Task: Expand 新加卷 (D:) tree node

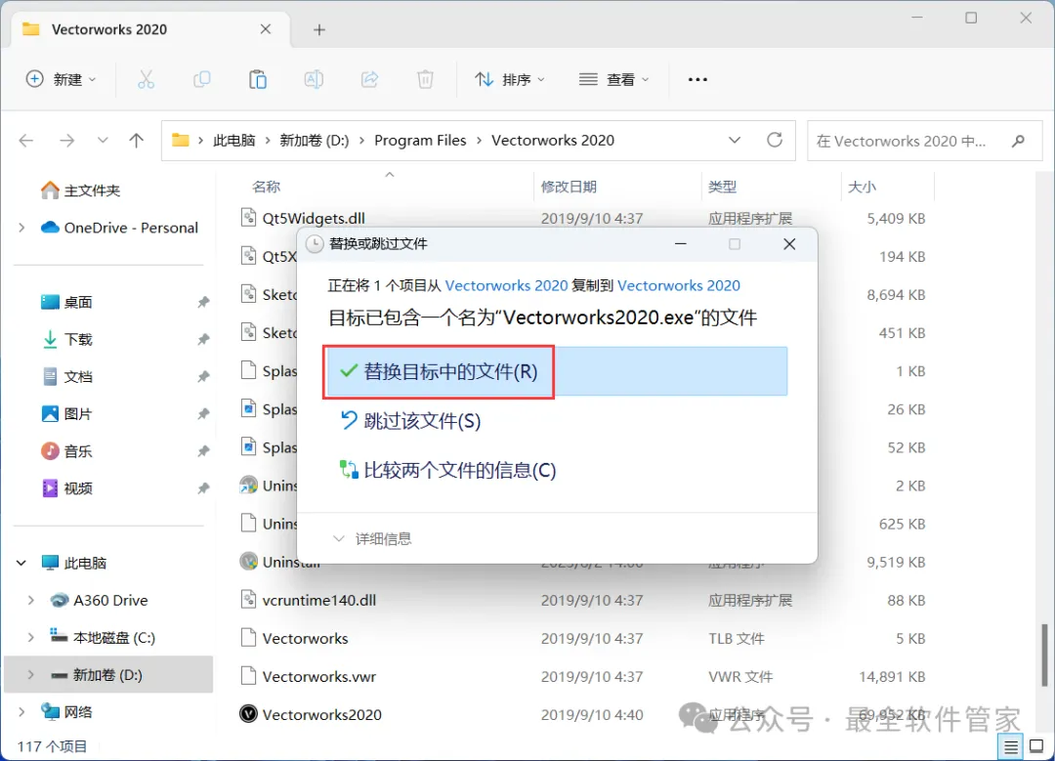Action: click(30, 674)
